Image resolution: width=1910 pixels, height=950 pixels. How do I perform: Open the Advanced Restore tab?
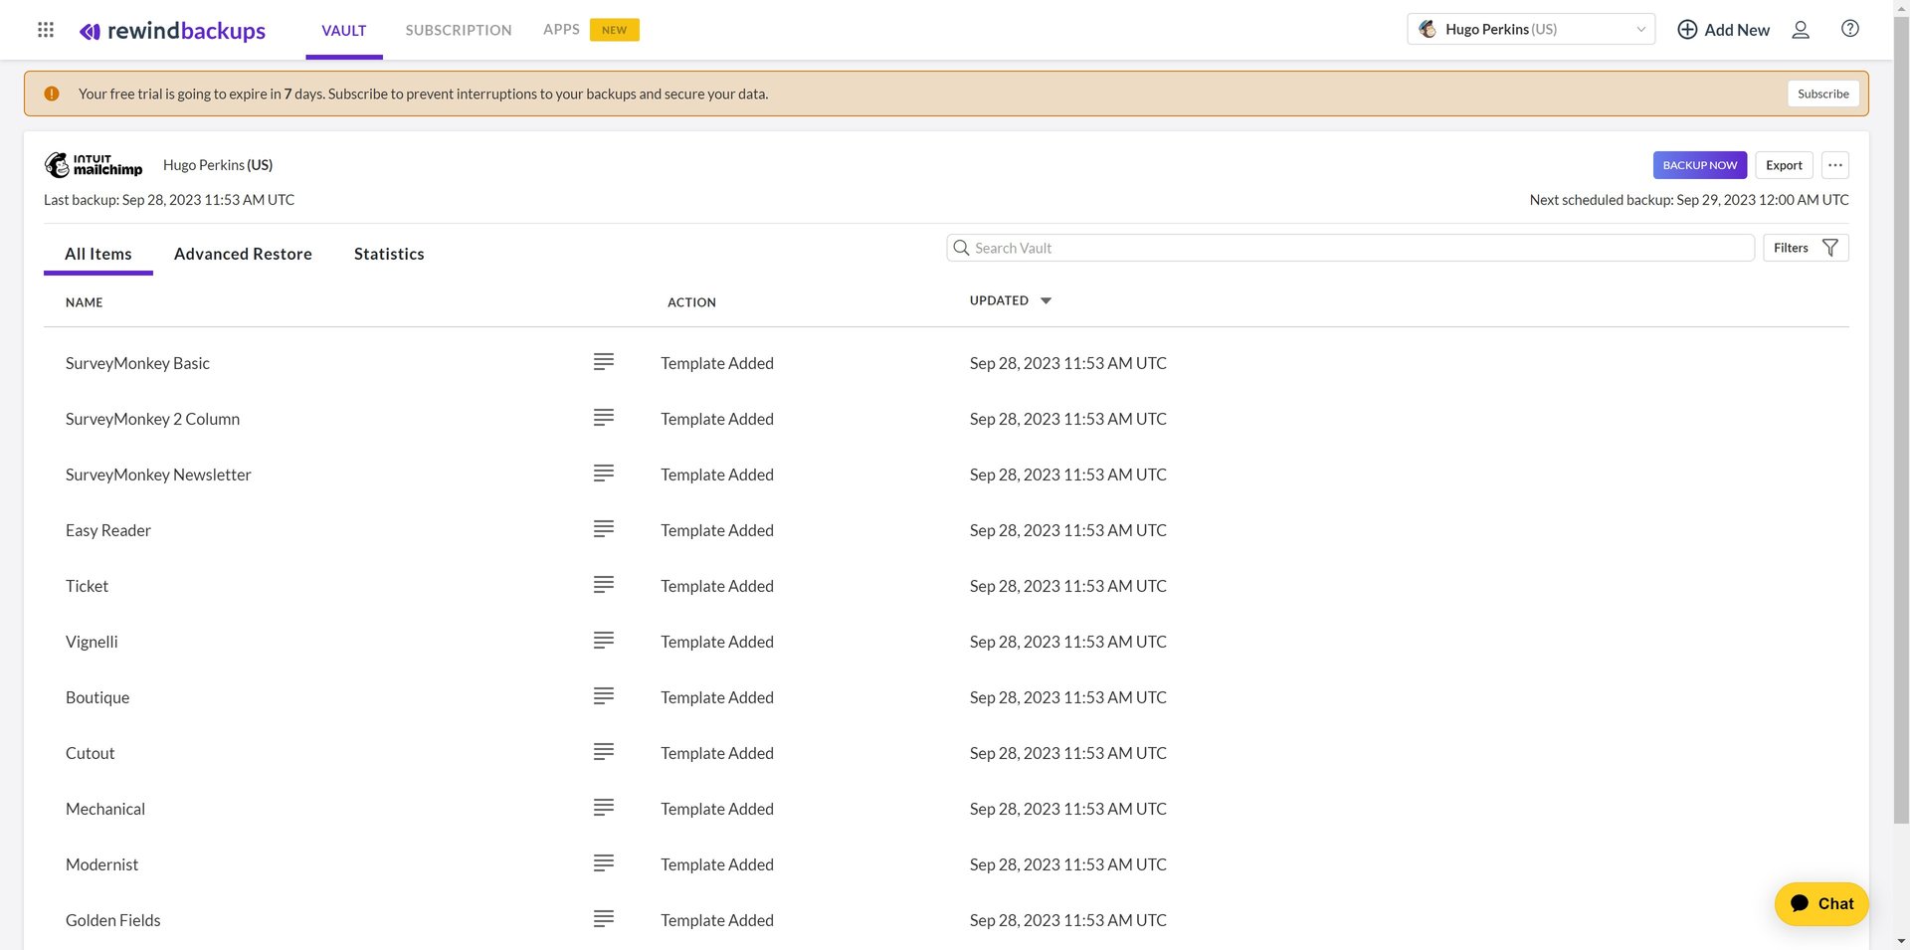243,255
